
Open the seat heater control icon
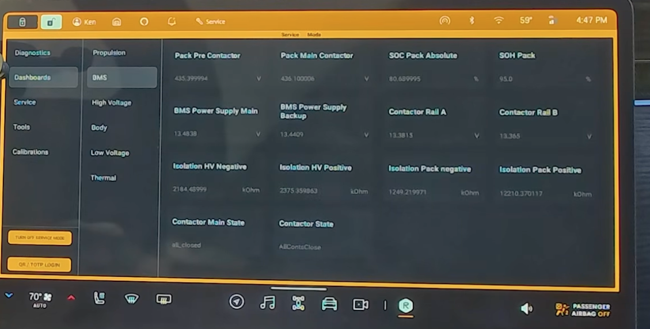[100, 297]
